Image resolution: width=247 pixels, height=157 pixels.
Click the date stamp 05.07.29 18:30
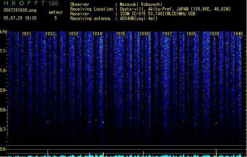pyautogui.click(x=20, y=18)
